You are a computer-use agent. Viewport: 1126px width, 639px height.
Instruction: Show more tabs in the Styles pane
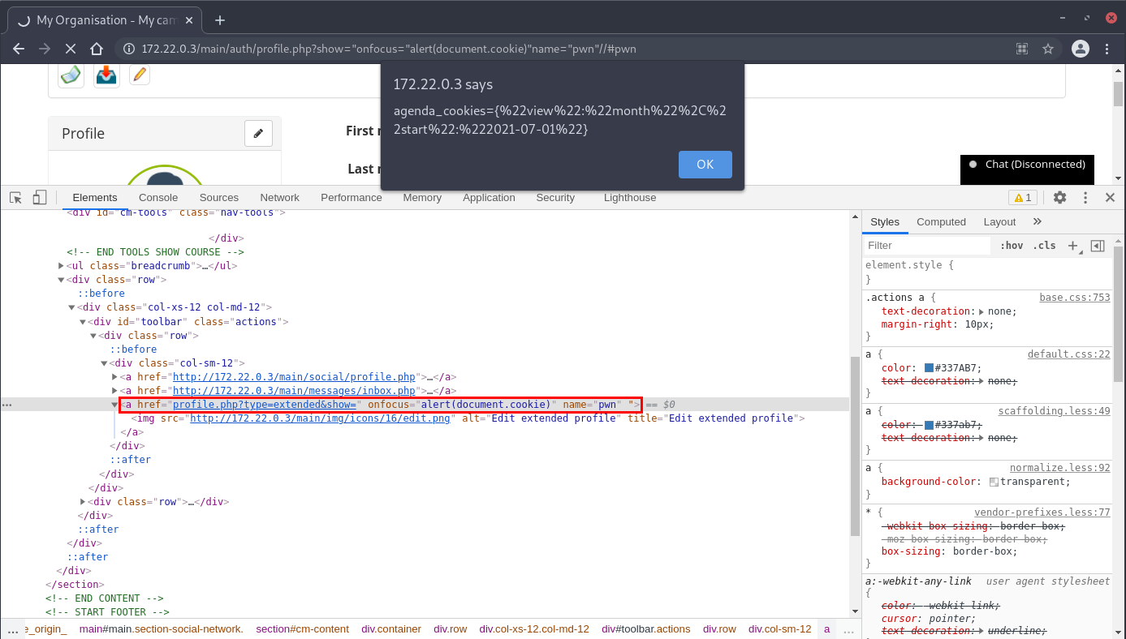[1037, 221]
